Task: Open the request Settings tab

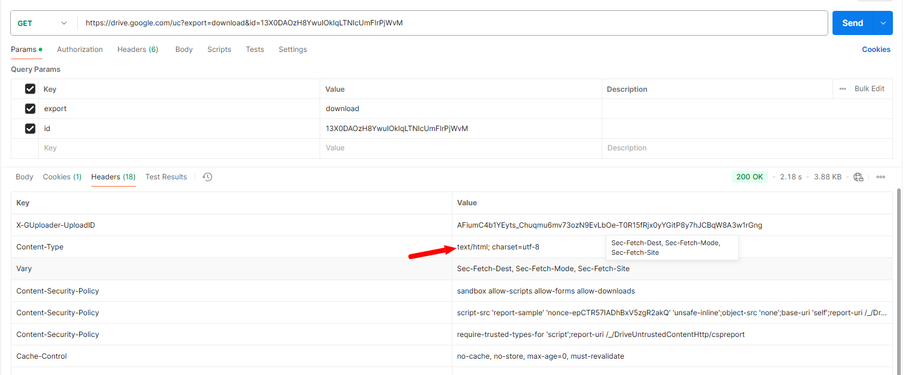Action: (292, 50)
